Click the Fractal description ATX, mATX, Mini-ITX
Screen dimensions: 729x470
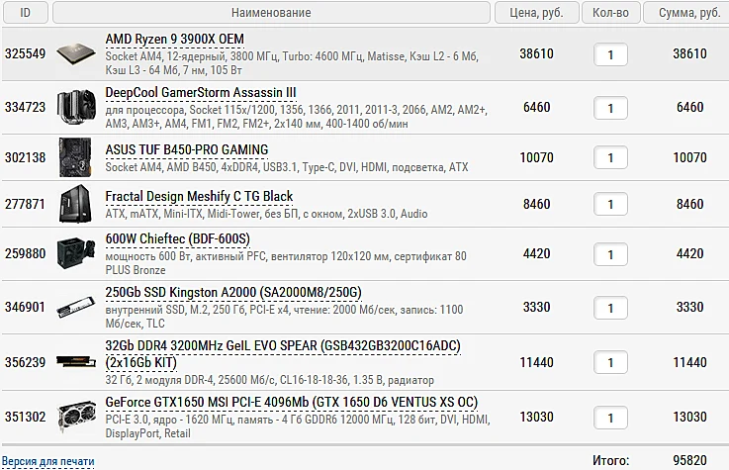pyautogui.click(x=266, y=214)
